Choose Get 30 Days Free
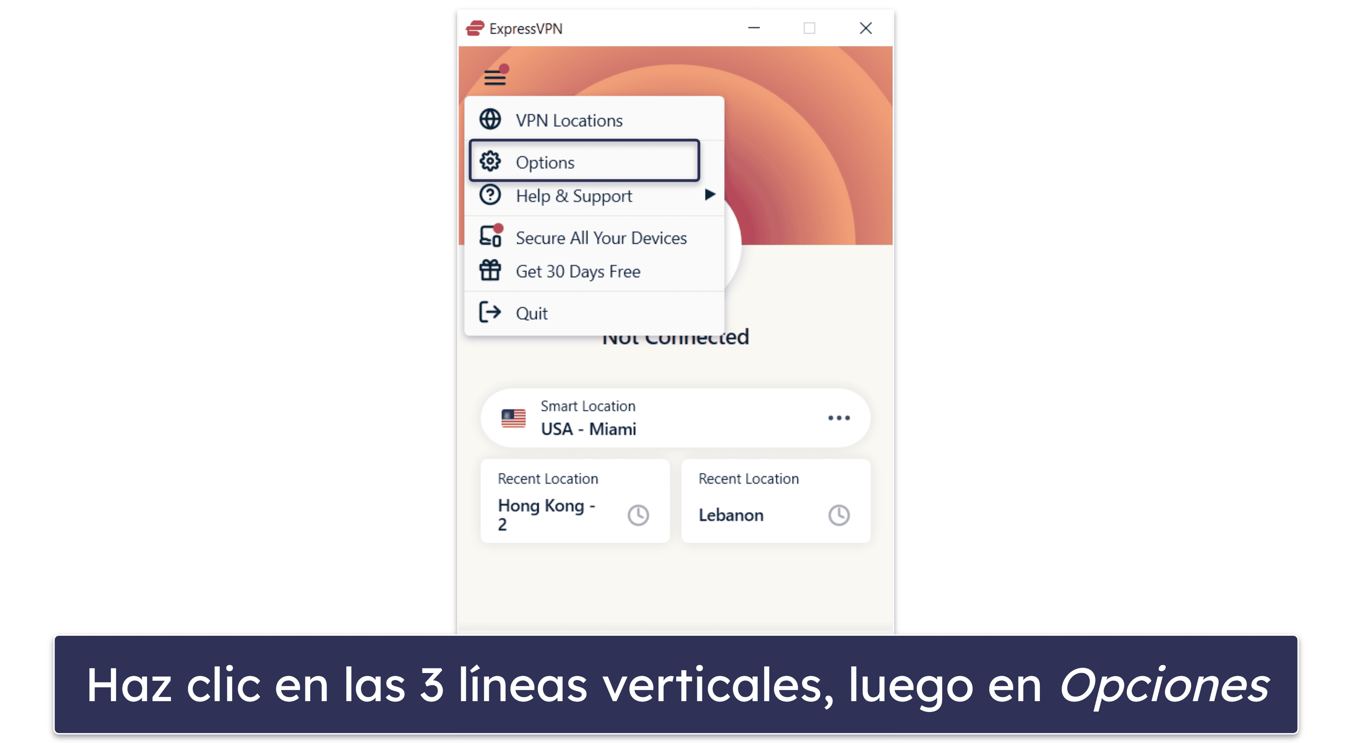The width and height of the screenshot is (1351, 743). pyautogui.click(x=594, y=271)
